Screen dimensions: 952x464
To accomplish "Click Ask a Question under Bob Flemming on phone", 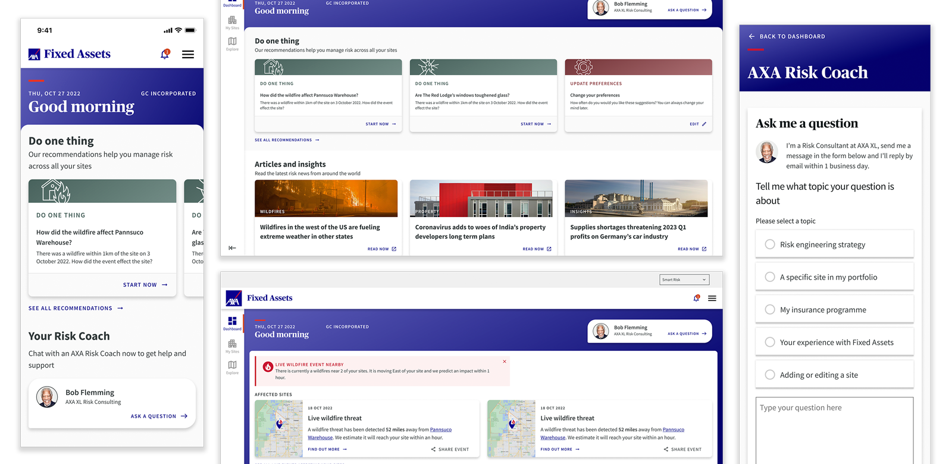I will pyautogui.click(x=159, y=416).
